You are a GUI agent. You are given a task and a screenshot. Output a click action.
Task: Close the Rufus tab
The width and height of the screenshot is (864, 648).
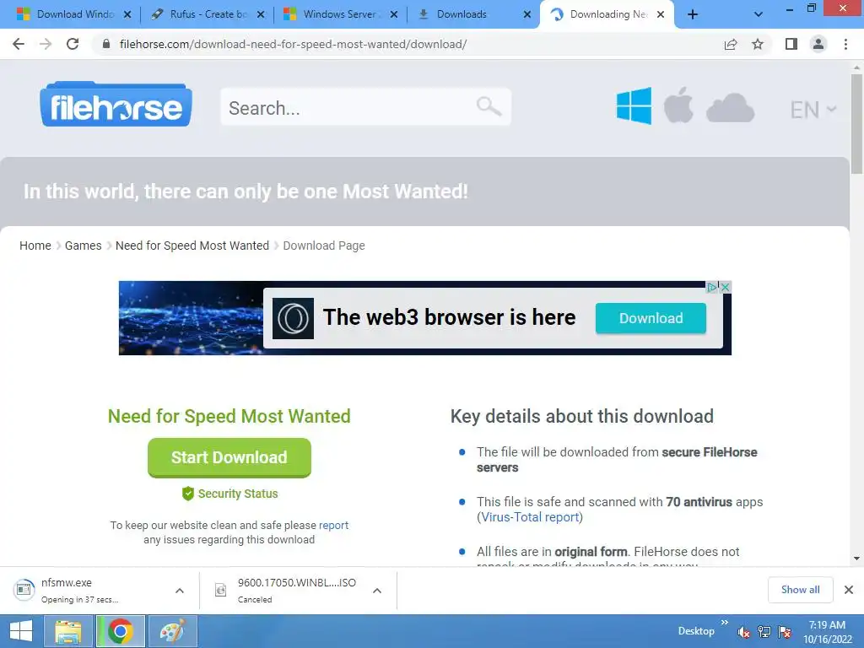261,15
